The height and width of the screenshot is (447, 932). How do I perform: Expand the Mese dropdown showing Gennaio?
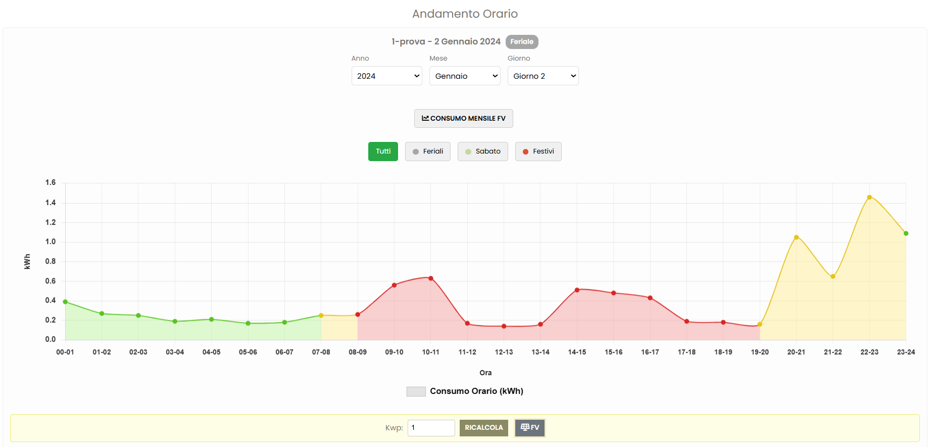coord(465,76)
